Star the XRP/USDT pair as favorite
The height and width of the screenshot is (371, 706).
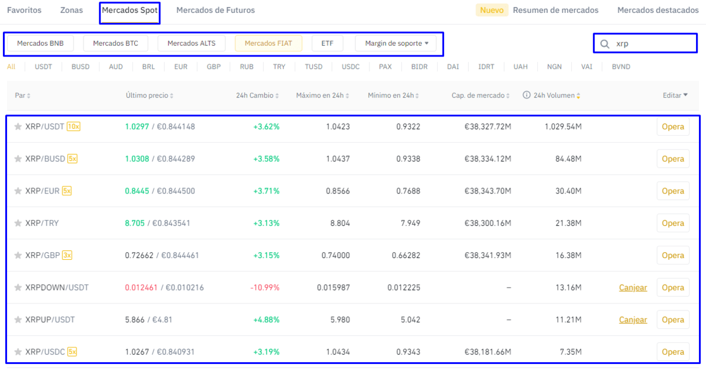pos(18,126)
